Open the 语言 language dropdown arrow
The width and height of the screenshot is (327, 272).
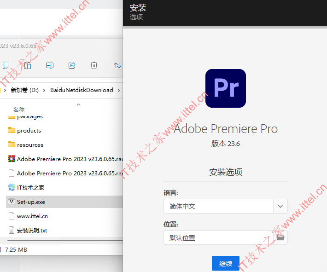click(280, 206)
